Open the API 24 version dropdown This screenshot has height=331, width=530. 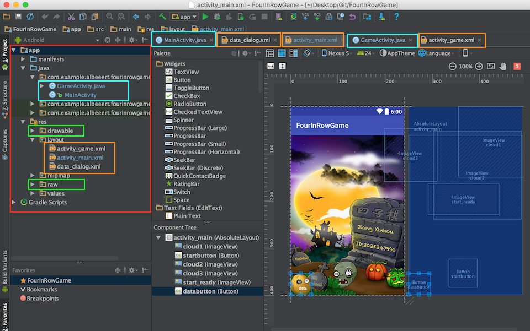365,53
